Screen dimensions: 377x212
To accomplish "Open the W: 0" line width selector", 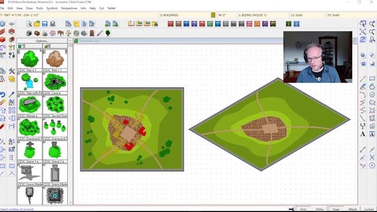I will (226, 15).
